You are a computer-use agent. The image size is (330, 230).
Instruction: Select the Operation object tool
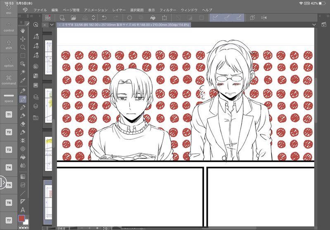(23, 64)
